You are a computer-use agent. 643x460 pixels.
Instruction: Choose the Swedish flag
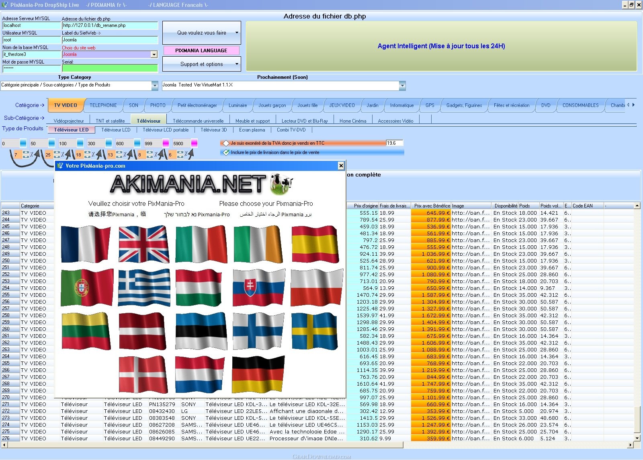[314, 331]
